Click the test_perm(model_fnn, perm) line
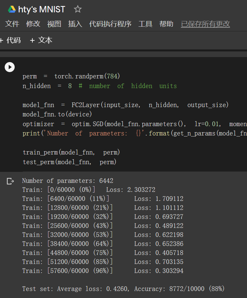Image resolution: width=247 pixels, height=298 pixels. point(69,162)
